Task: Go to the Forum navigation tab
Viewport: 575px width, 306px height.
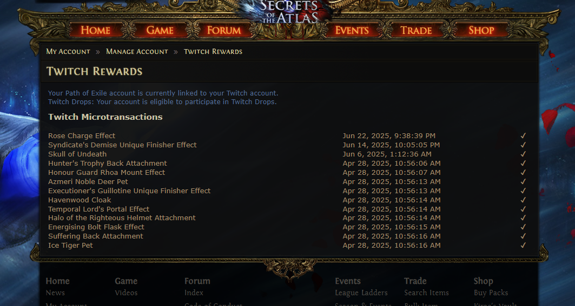Action: tap(224, 30)
